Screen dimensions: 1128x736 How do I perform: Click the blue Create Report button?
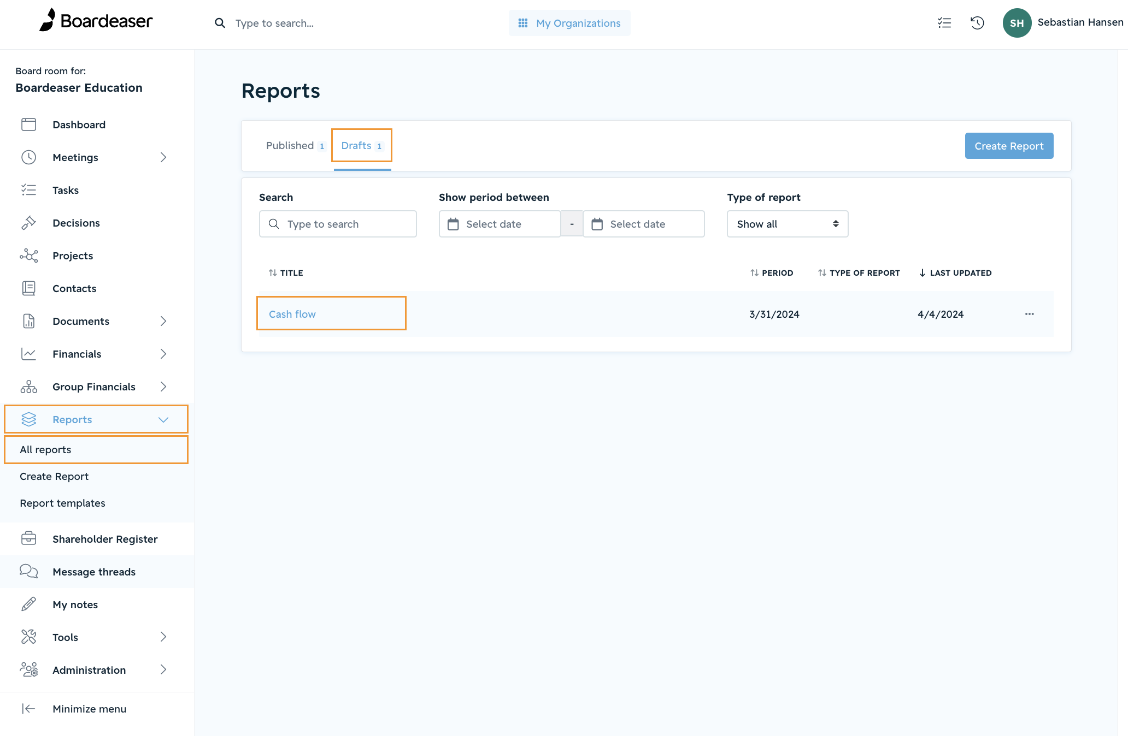click(1009, 146)
